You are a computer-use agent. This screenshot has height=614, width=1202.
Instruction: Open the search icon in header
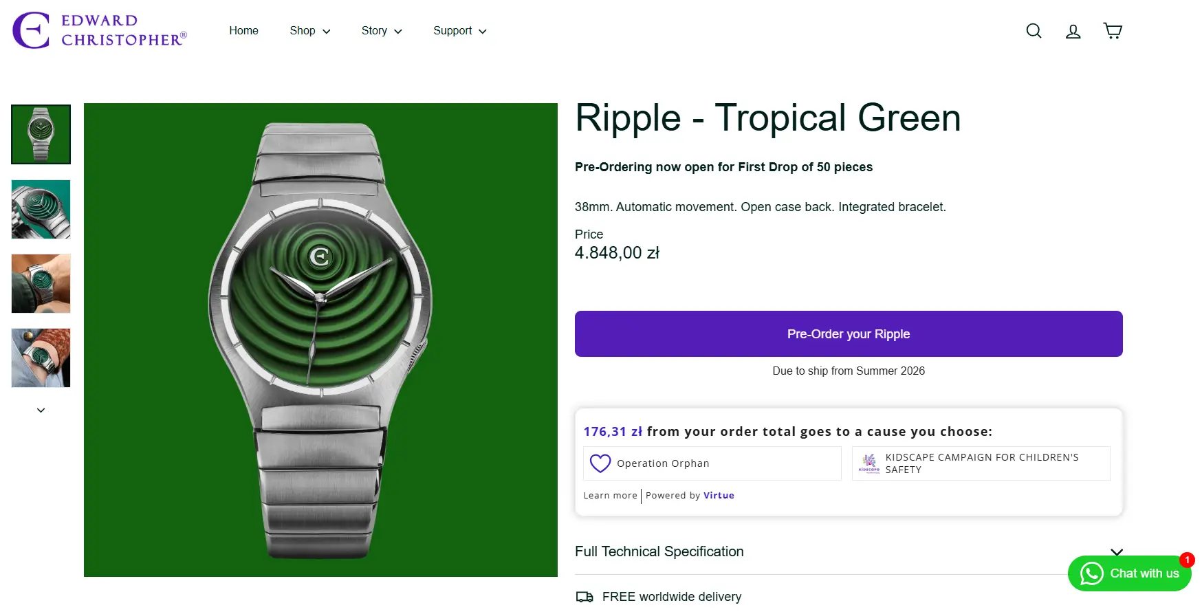click(1034, 31)
